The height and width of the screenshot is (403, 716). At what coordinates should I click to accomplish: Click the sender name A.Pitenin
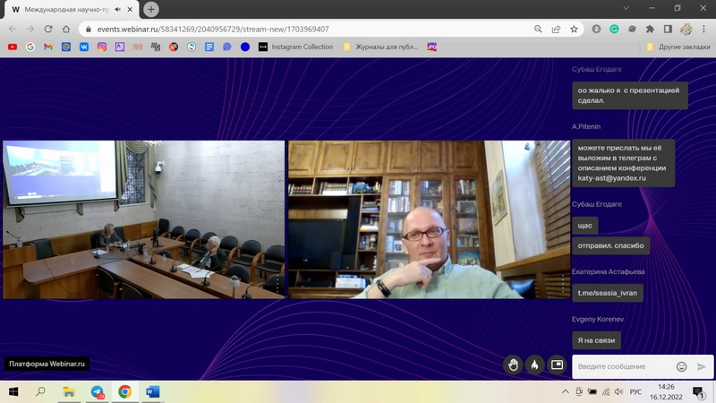586,126
